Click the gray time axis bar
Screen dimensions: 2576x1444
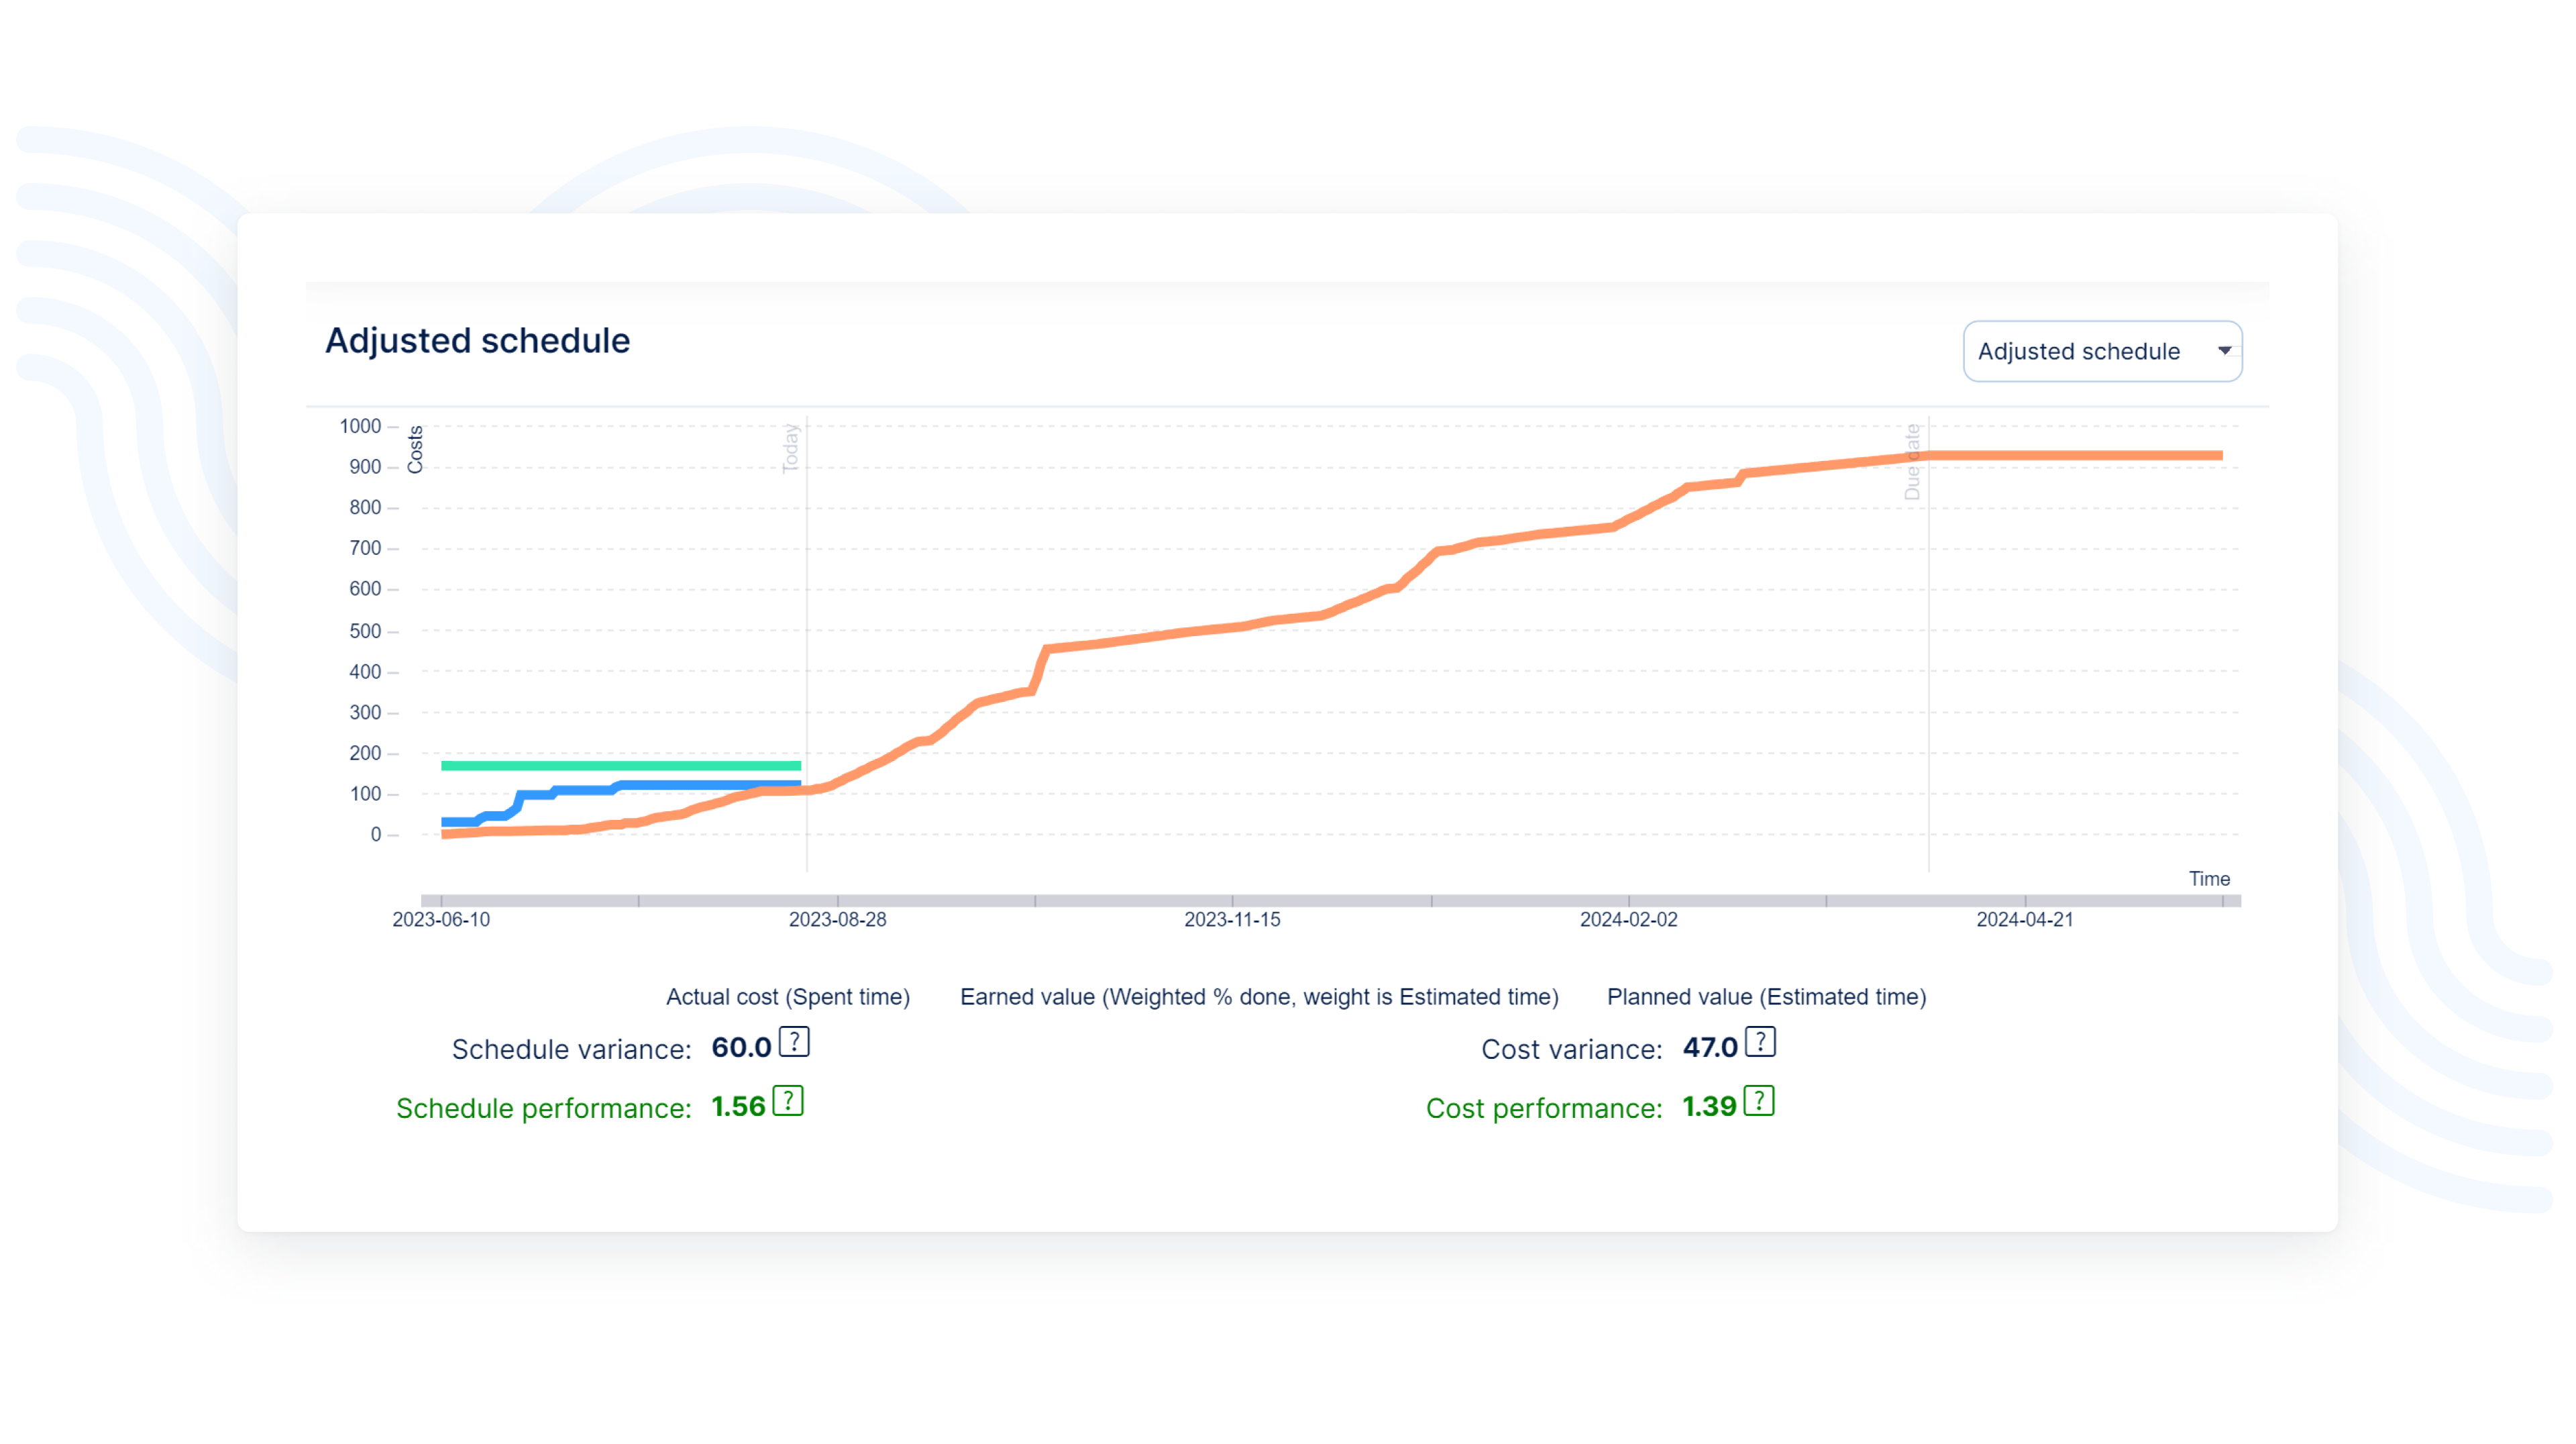1330,901
